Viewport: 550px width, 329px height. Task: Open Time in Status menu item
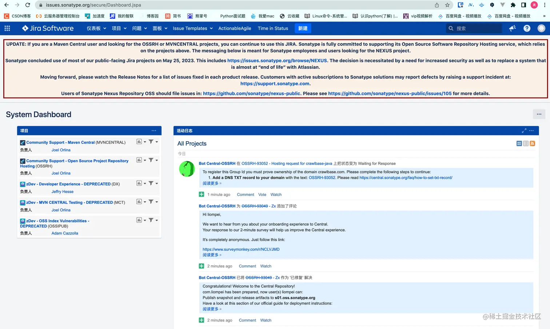[x=273, y=28]
